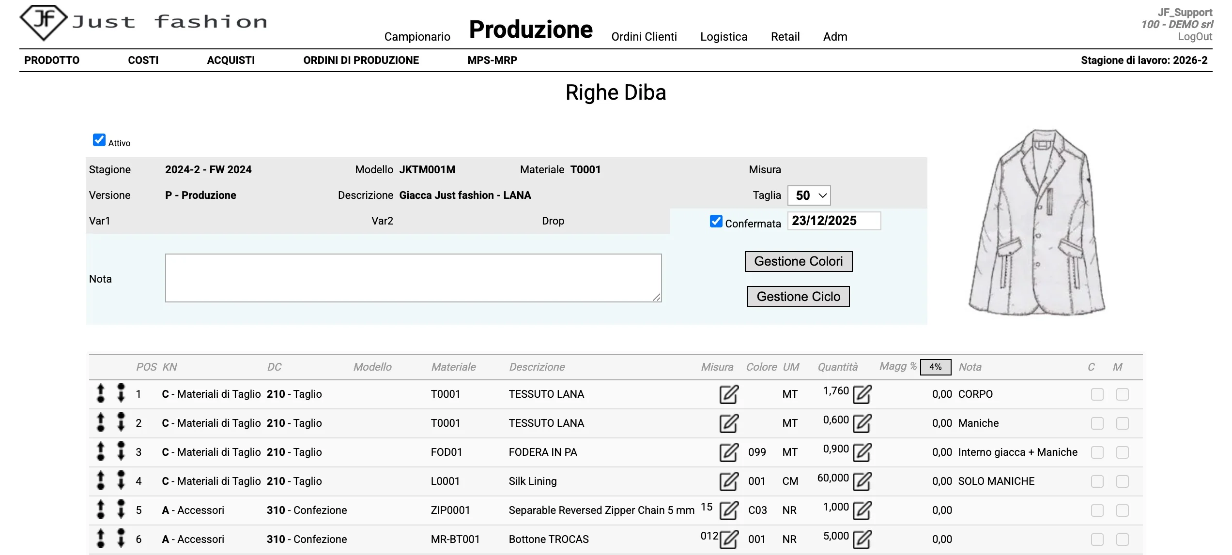Move row 2 Maniche down arrow
The width and height of the screenshot is (1232, 555).
pyautogui.click(x=121, y=422)
